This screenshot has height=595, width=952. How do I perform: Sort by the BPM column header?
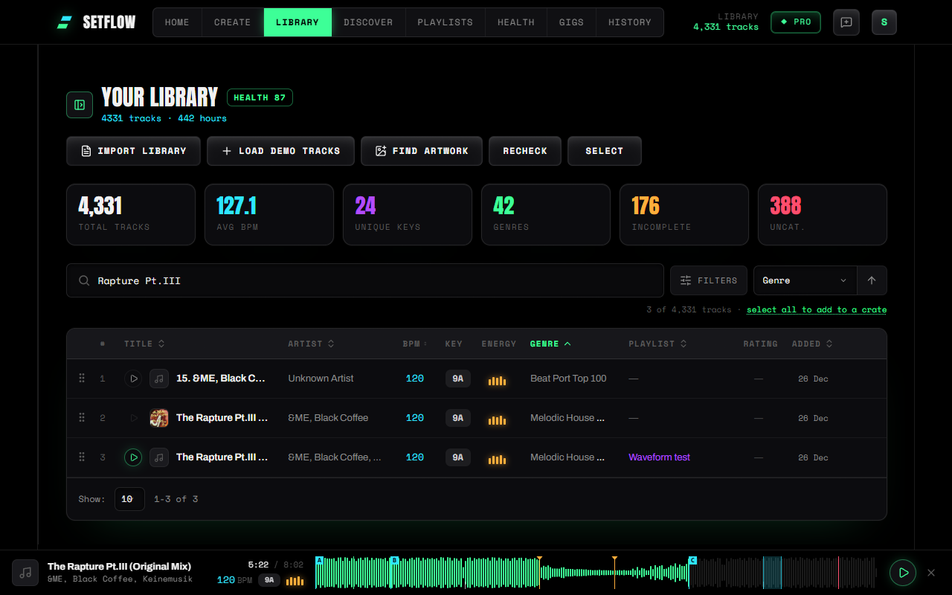415,344
